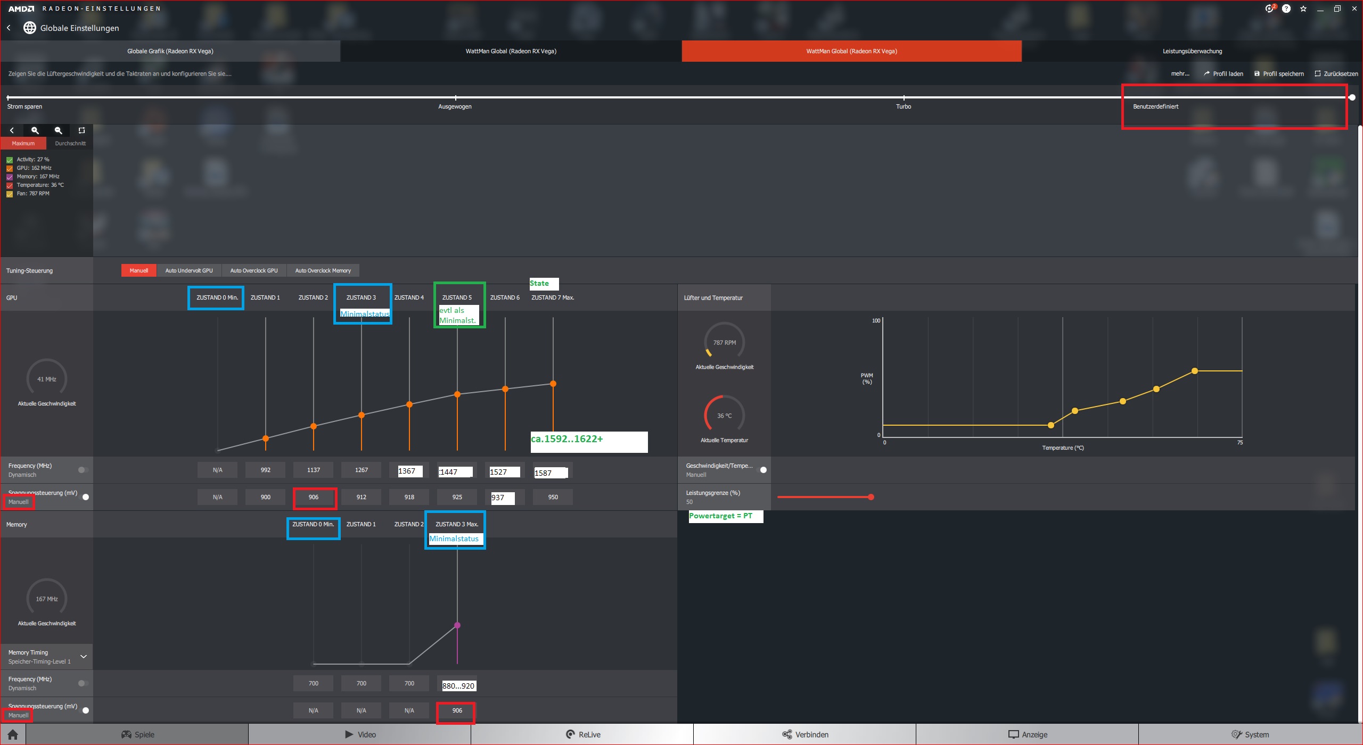Click the home icon in the bottom bar
This screenshot has width=1363, height=745.
(x=12, y=734)
